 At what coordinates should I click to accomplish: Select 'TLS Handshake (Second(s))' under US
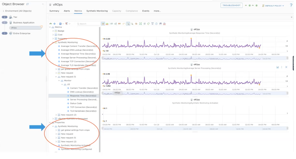pos(83,111)
